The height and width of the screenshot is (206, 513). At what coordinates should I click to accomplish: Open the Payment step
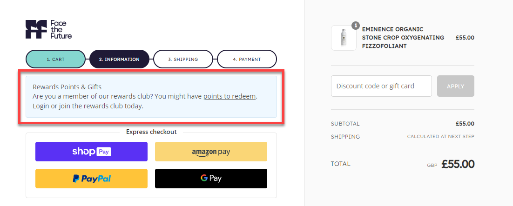pyautogui.click(x=247, y=59)
